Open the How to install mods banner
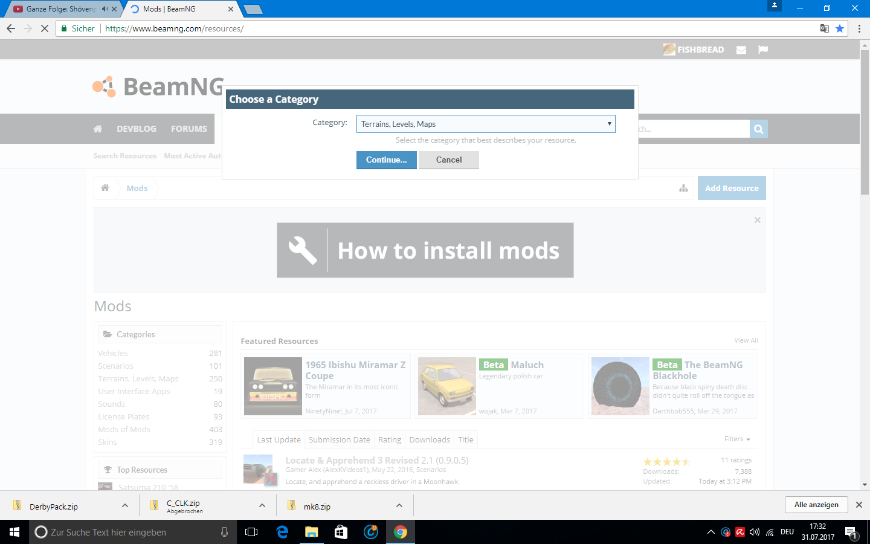Viewport: 870px width, 544px height. point(425,250)
